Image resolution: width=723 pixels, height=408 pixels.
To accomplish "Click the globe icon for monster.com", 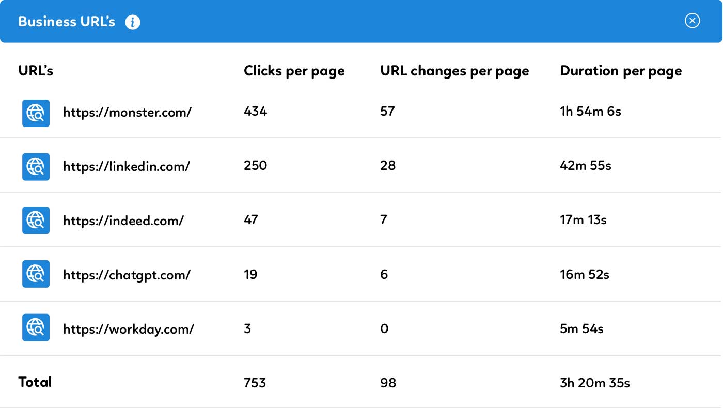I will click(36, 113).
